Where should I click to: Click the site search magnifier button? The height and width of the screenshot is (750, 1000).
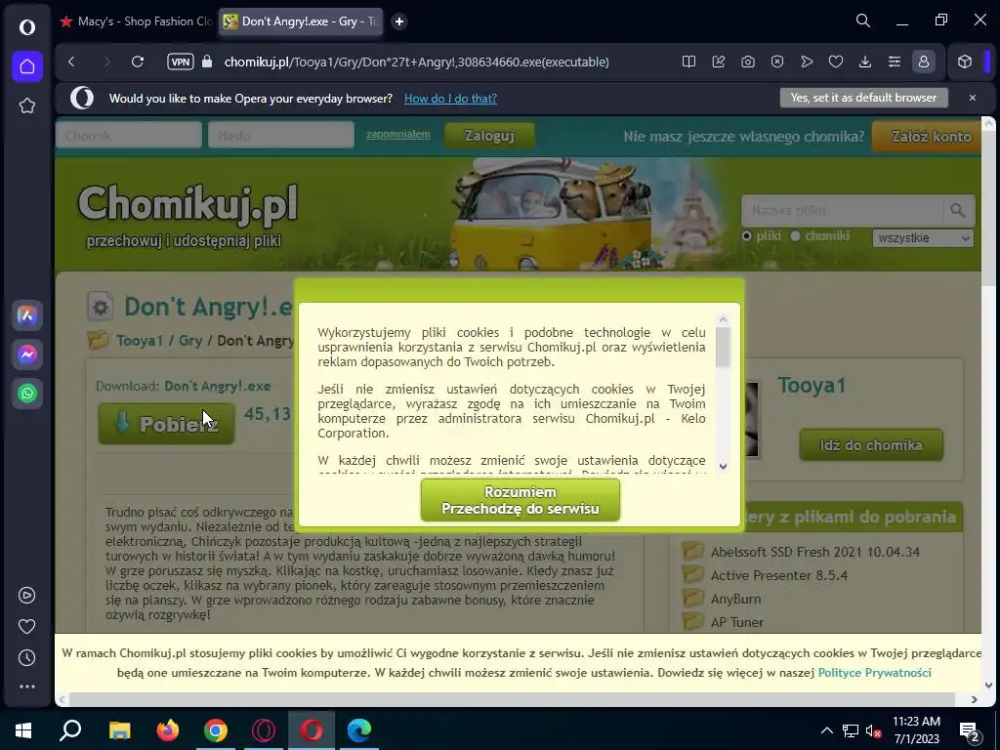point(958,210)
